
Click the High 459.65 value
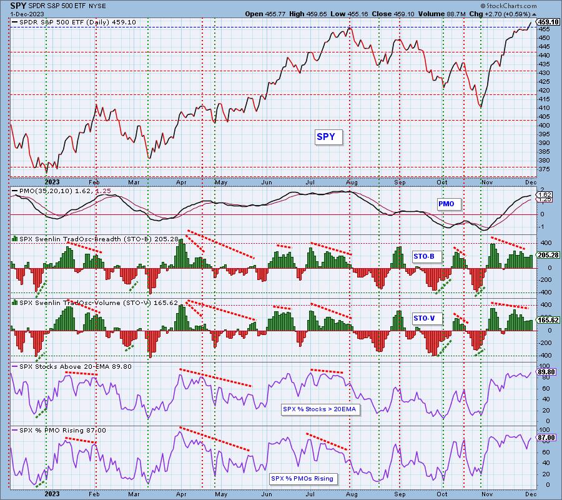pos(308,14)
